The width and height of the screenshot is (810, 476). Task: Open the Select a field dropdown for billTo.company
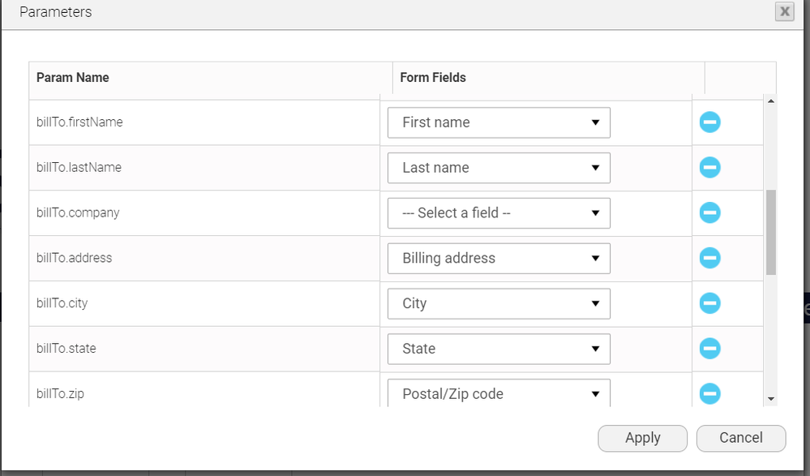click(x=498, y=212)
